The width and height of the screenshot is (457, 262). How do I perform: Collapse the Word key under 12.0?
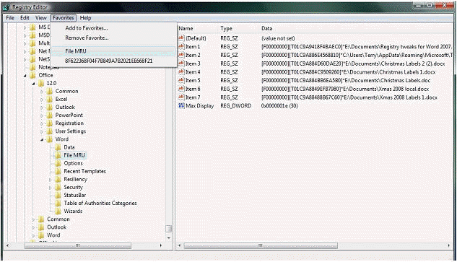[x=42, y=139]
